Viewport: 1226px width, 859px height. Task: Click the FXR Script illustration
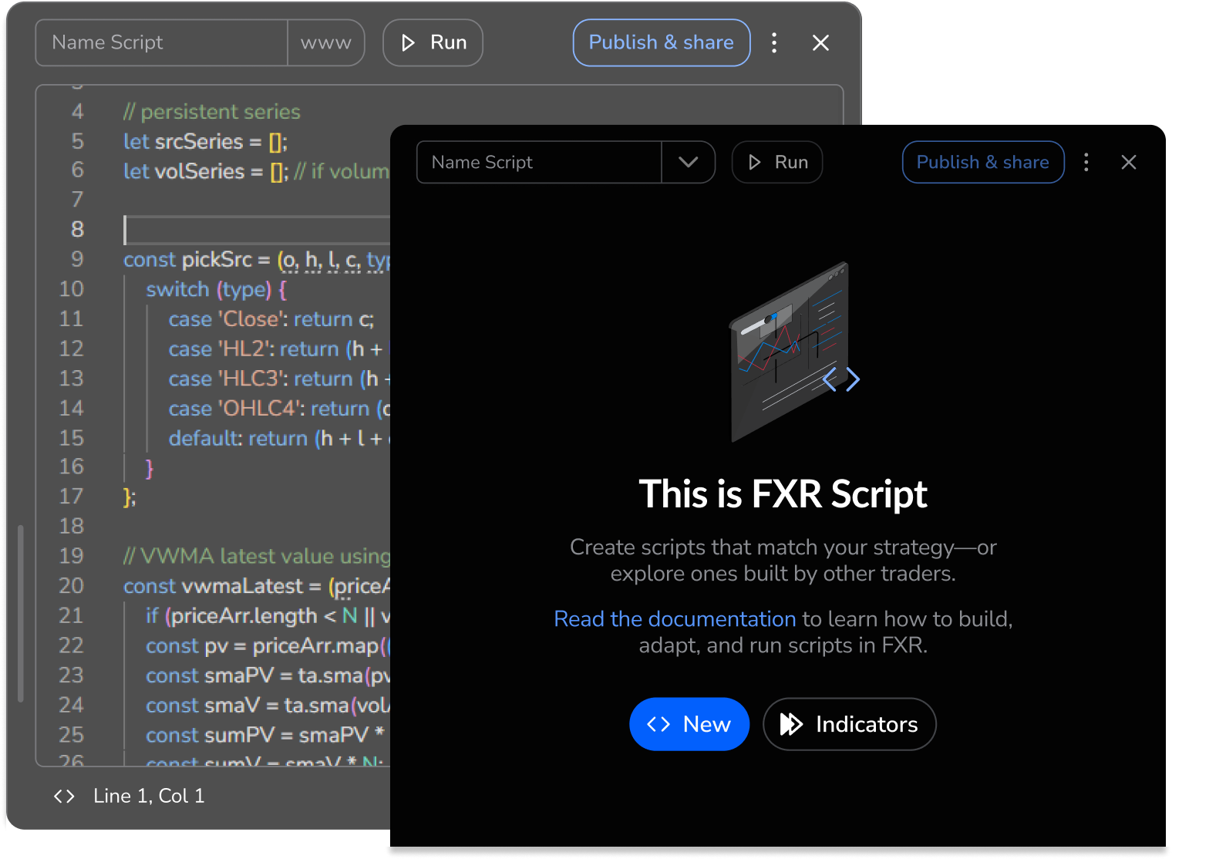coord(794,352)
